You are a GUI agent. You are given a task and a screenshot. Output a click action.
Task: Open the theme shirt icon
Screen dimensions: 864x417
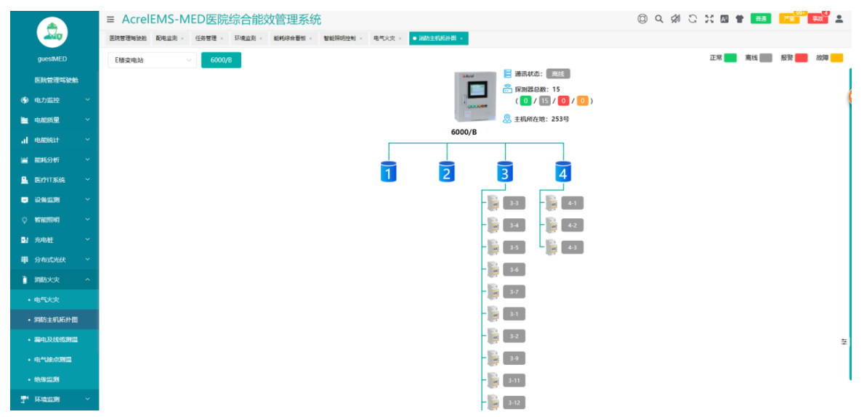coord(740,19)
